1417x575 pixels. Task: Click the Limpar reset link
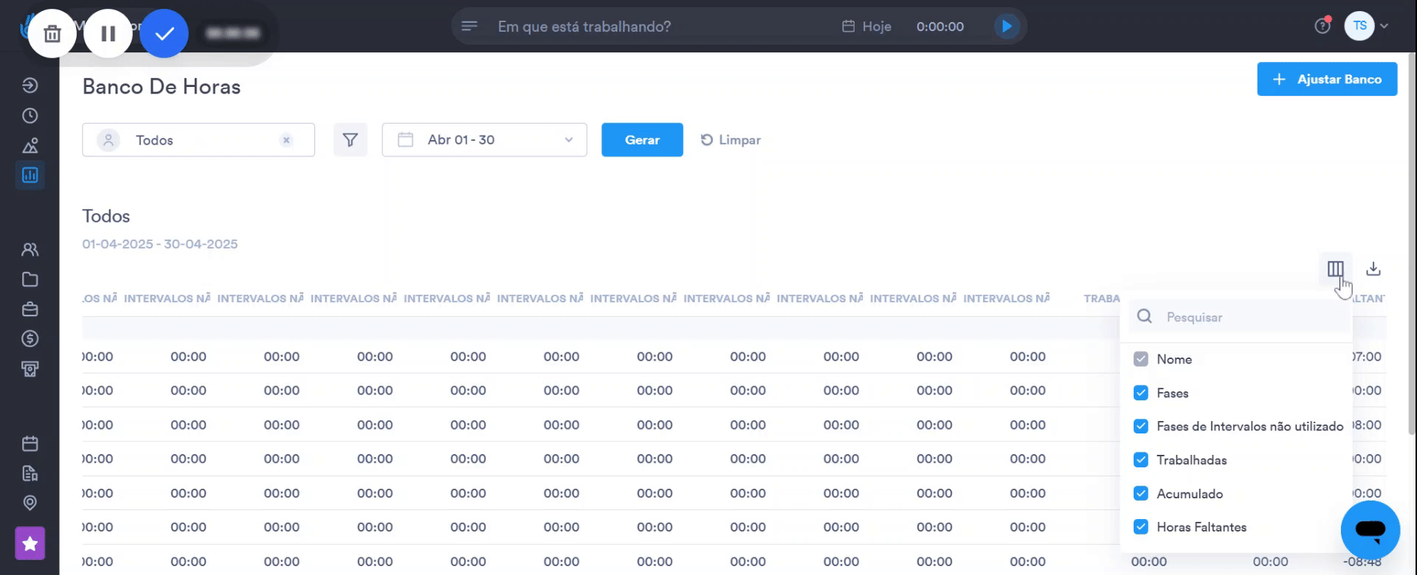731,140
